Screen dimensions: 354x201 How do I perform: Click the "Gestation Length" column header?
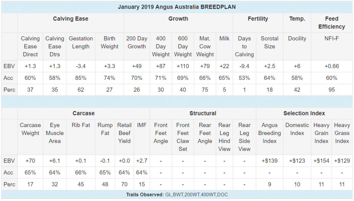[x=81, y=43]
